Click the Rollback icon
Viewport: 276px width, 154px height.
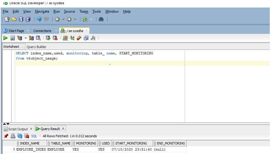(x=55, y=38)
